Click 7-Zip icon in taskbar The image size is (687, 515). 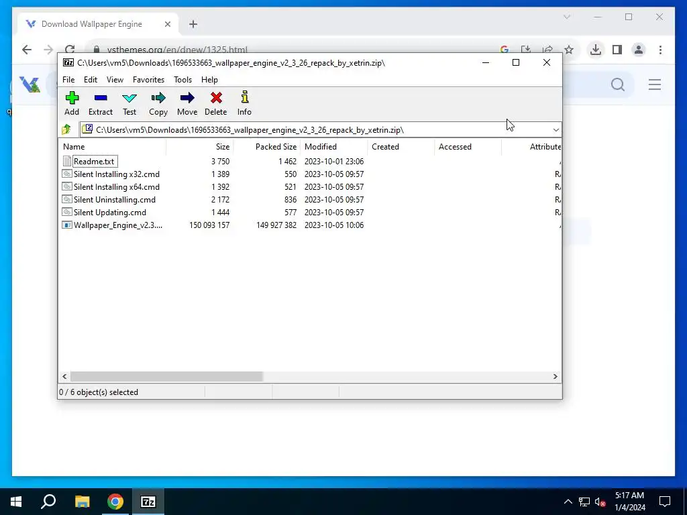coord(148,502)
